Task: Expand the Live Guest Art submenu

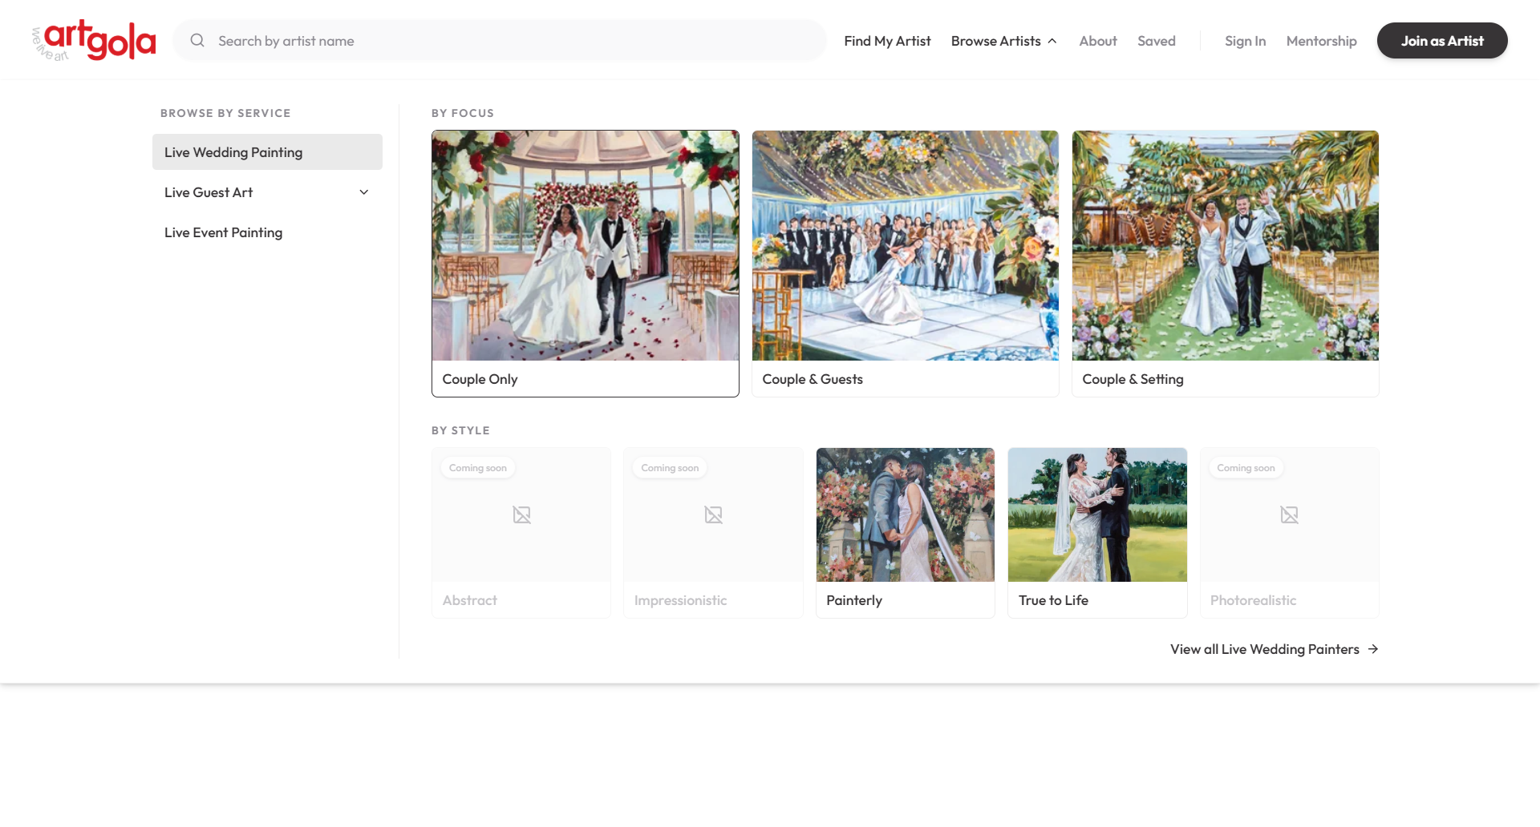Action: click(363, 192)
